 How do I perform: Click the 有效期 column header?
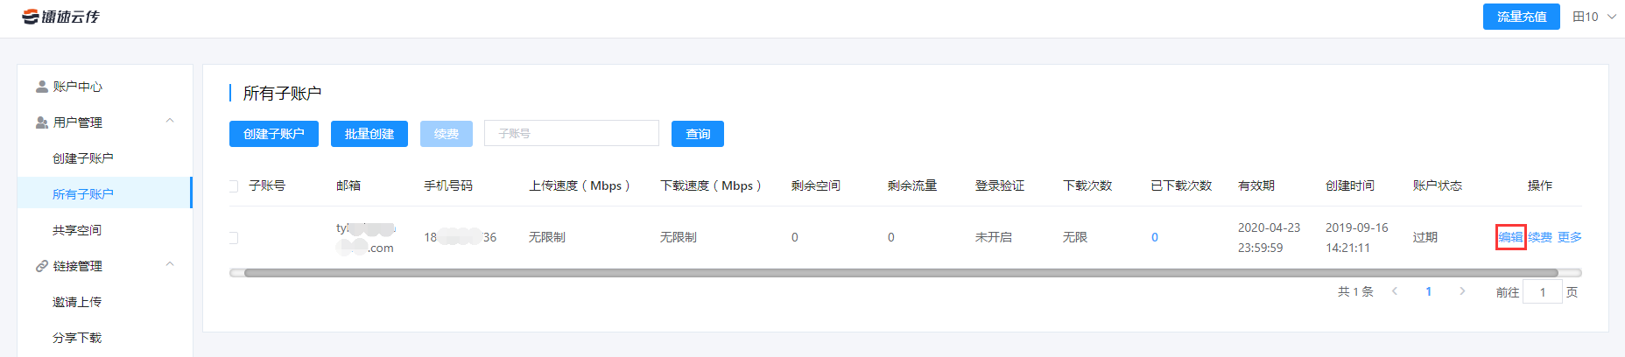click(1256, 185)
